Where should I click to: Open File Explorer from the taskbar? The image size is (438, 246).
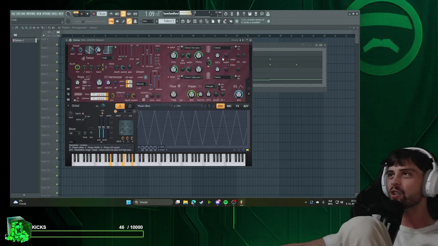185,202
